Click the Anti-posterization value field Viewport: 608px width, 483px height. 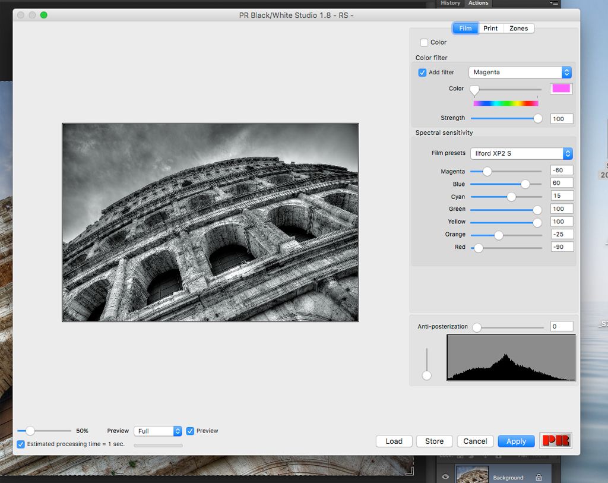[x=561, y=326]
